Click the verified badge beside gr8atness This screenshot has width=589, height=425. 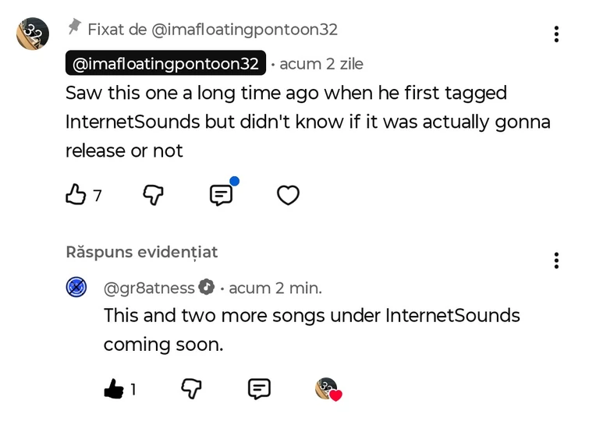pos(207,287)
